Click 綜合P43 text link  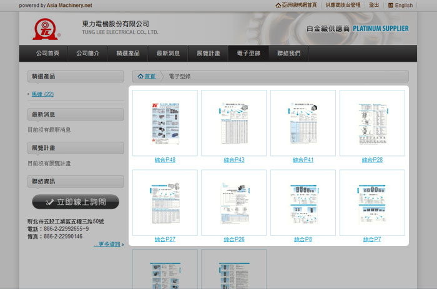(234, 160)
